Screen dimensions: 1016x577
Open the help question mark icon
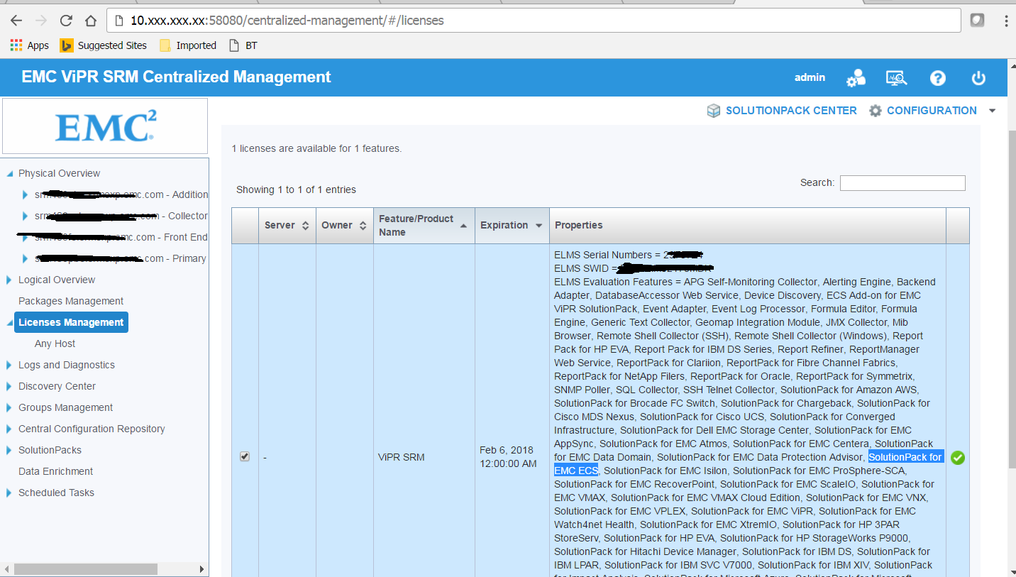[x=938, y=78]
